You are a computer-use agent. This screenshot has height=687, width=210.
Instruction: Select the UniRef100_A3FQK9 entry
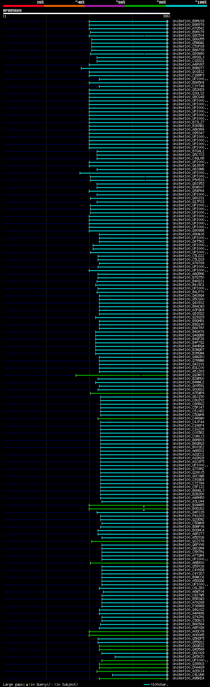[188, 310]
